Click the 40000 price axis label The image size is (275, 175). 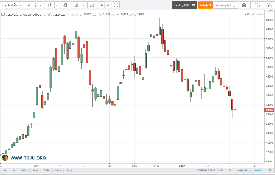pyautogui.click(x=269, y=86)
